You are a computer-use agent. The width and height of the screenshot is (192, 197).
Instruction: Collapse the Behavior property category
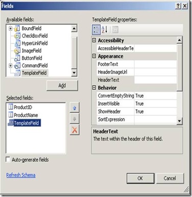pos(94,88)
